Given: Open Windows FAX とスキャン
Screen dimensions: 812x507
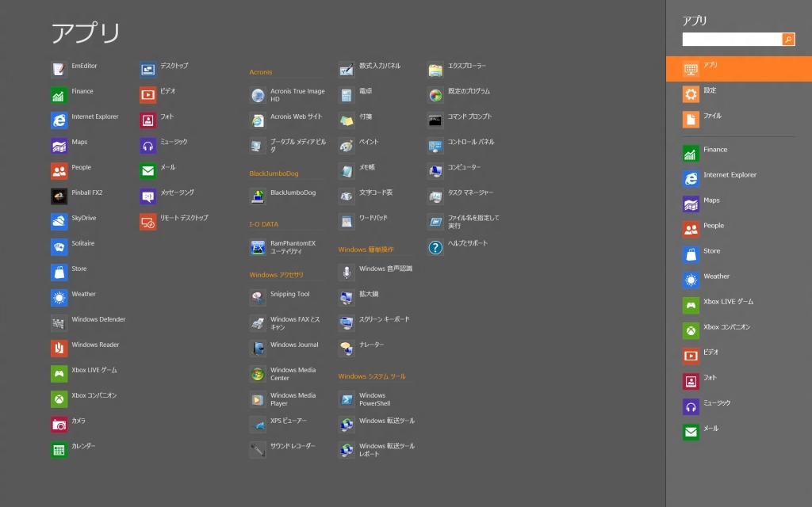Looking at the screenshot, I should coord(258,323).
